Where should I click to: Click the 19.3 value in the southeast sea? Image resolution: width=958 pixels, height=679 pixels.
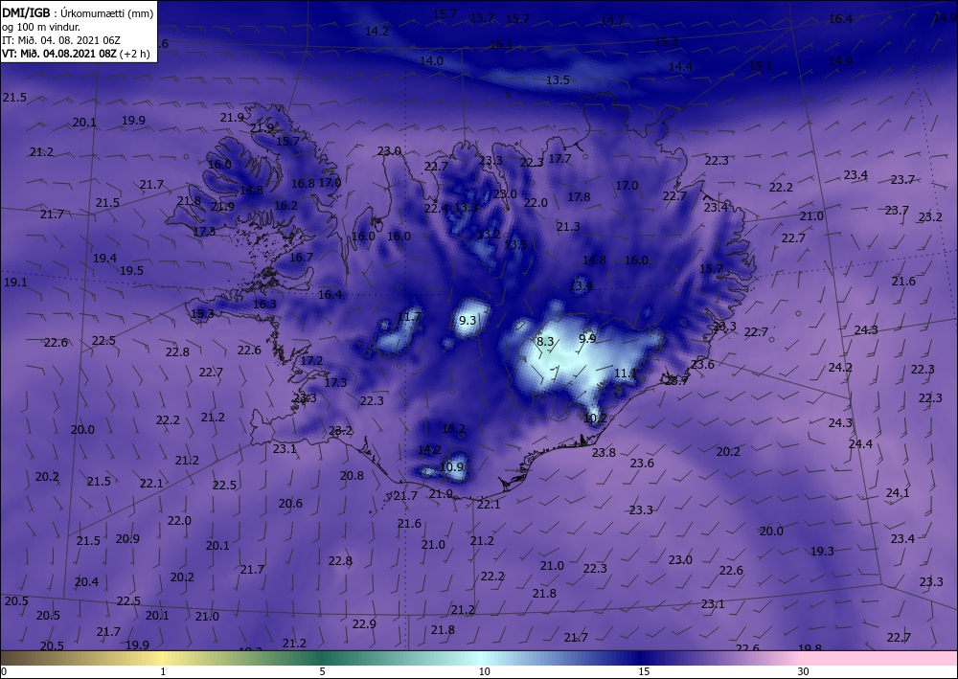[822, 551]
